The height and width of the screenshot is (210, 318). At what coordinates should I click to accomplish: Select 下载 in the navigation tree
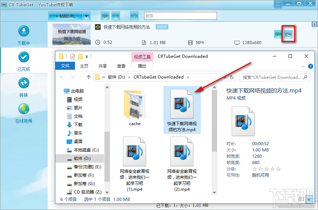[x=75, y=125]
